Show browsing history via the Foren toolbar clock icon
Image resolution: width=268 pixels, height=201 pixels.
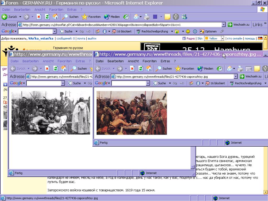[x=126, y=17]
